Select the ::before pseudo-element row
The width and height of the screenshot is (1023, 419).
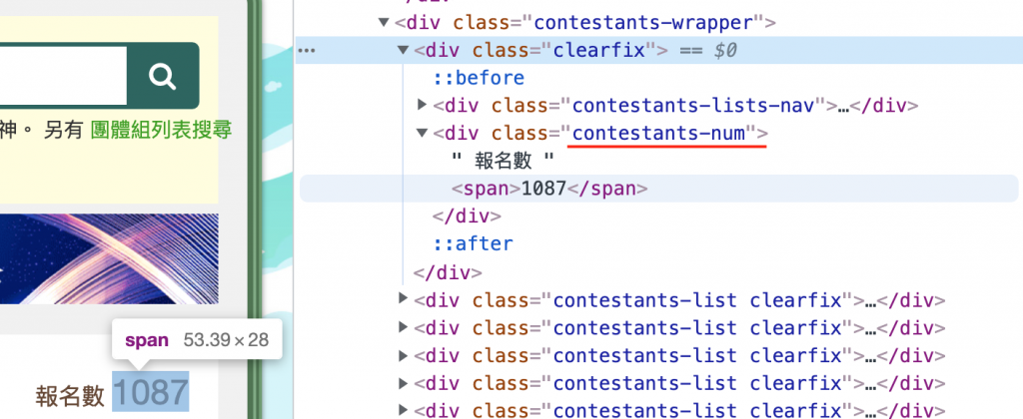479,78
